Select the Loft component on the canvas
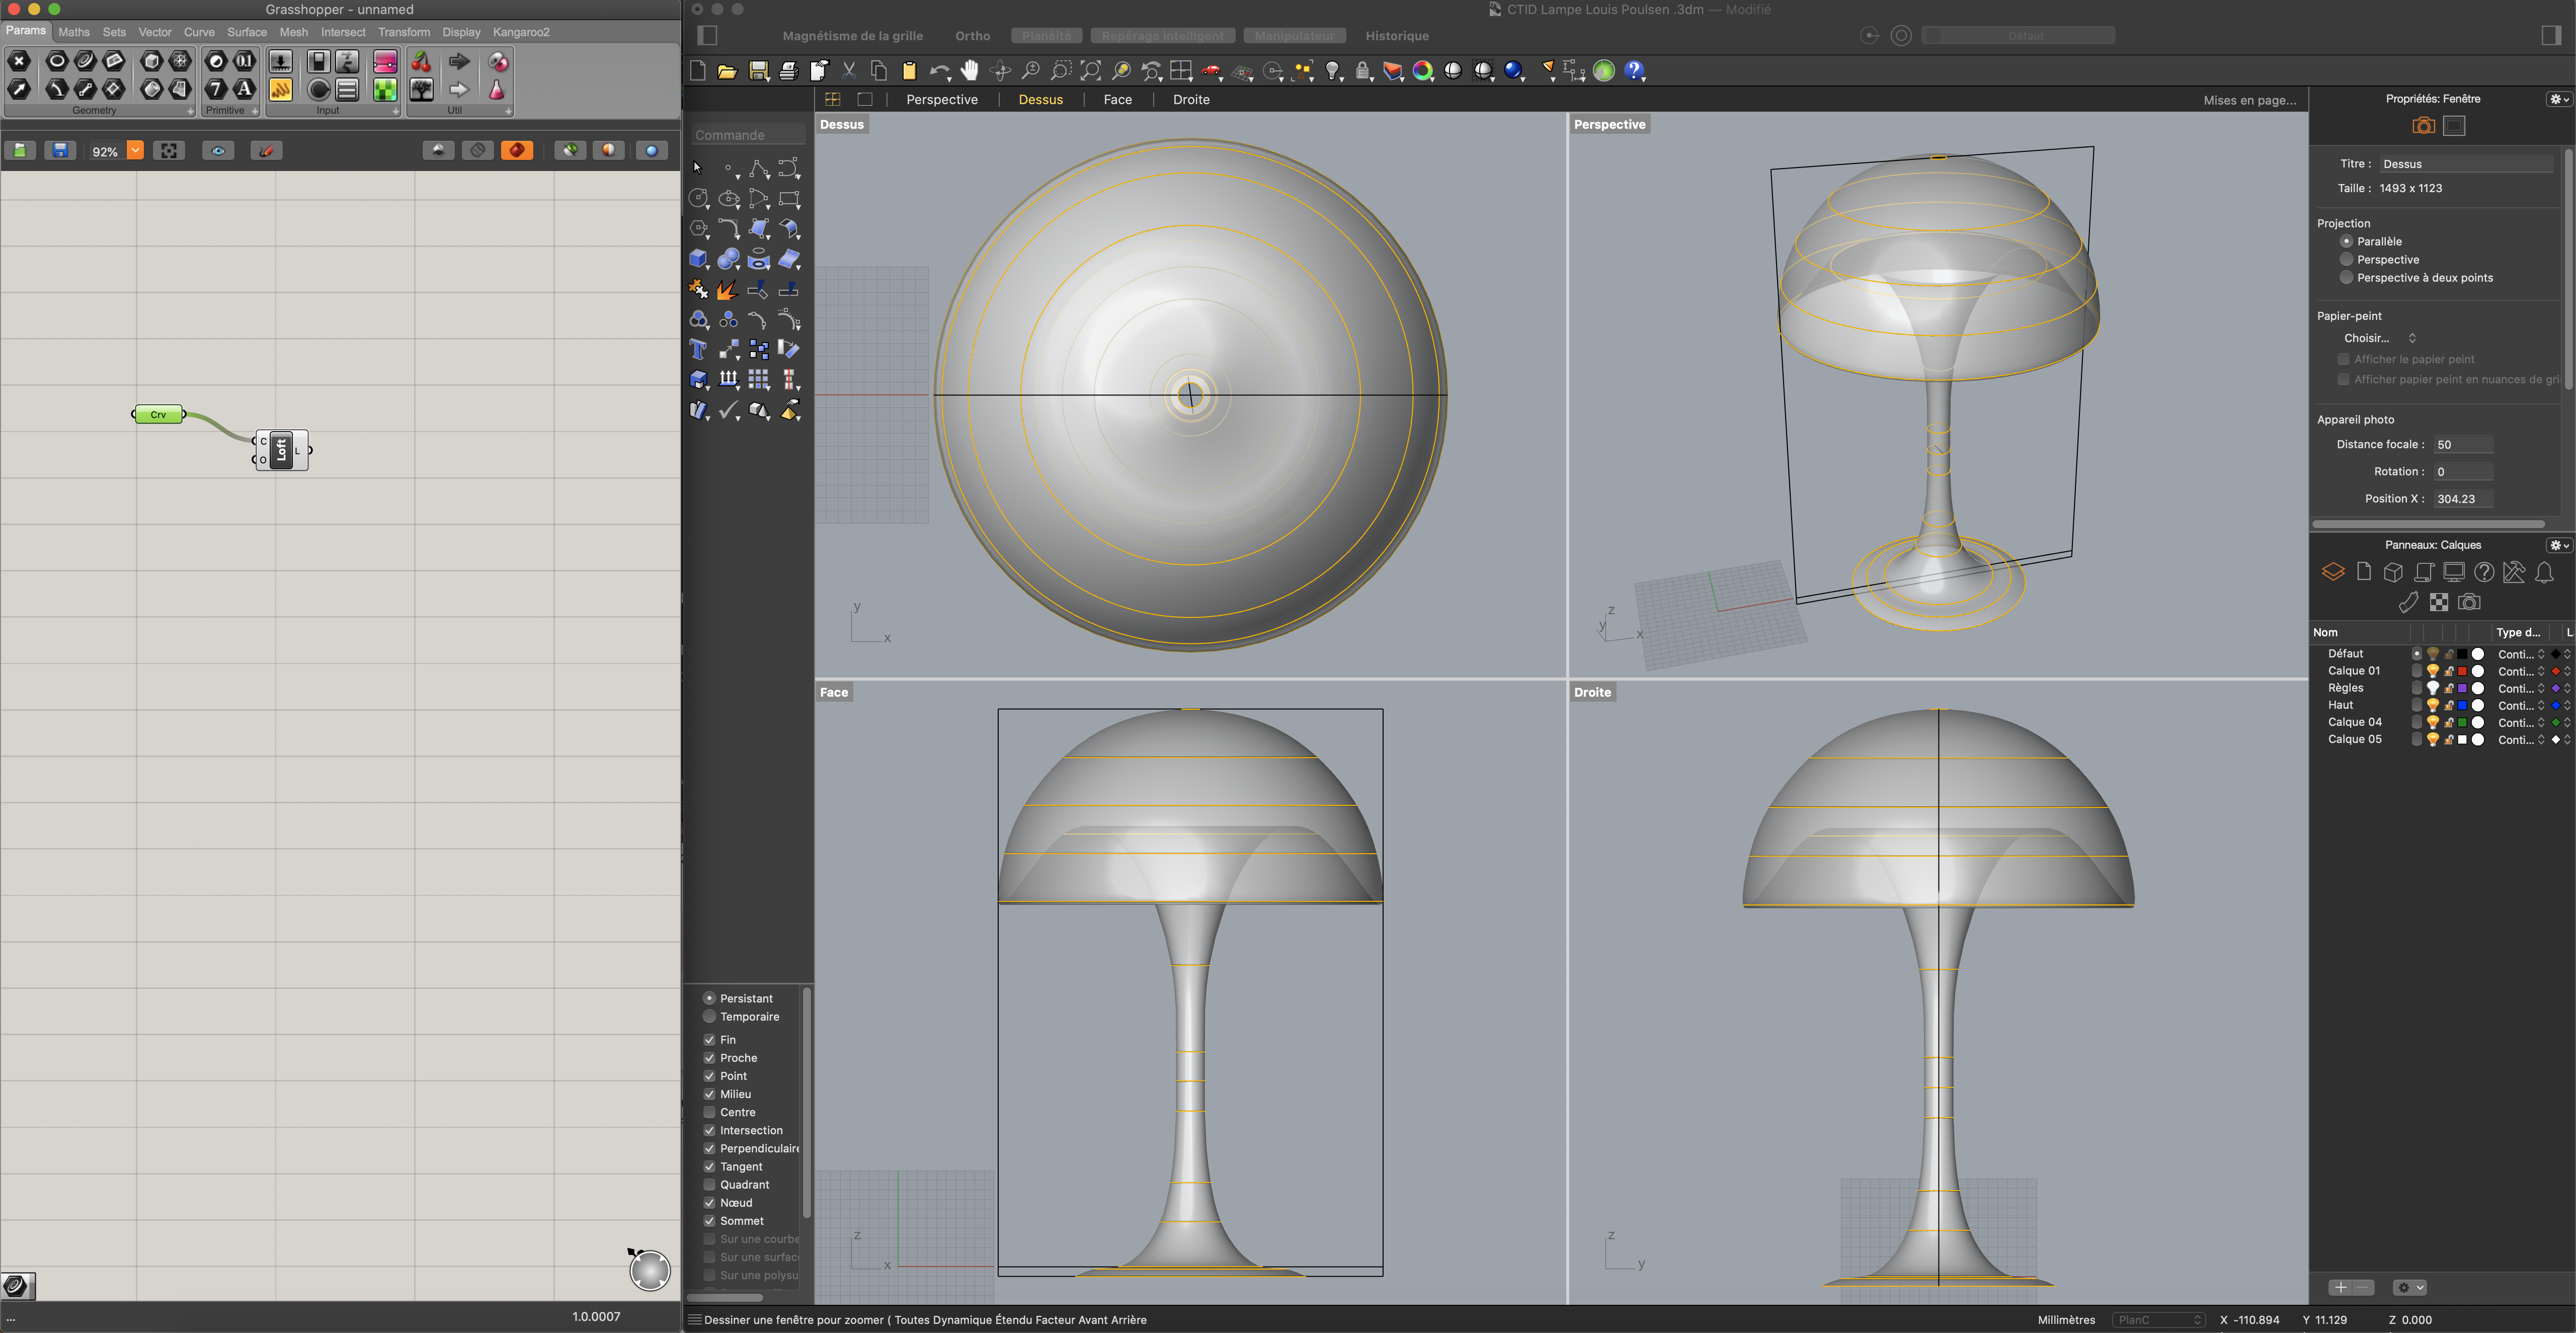2576x1333 pixels. [x=282, y=450]
